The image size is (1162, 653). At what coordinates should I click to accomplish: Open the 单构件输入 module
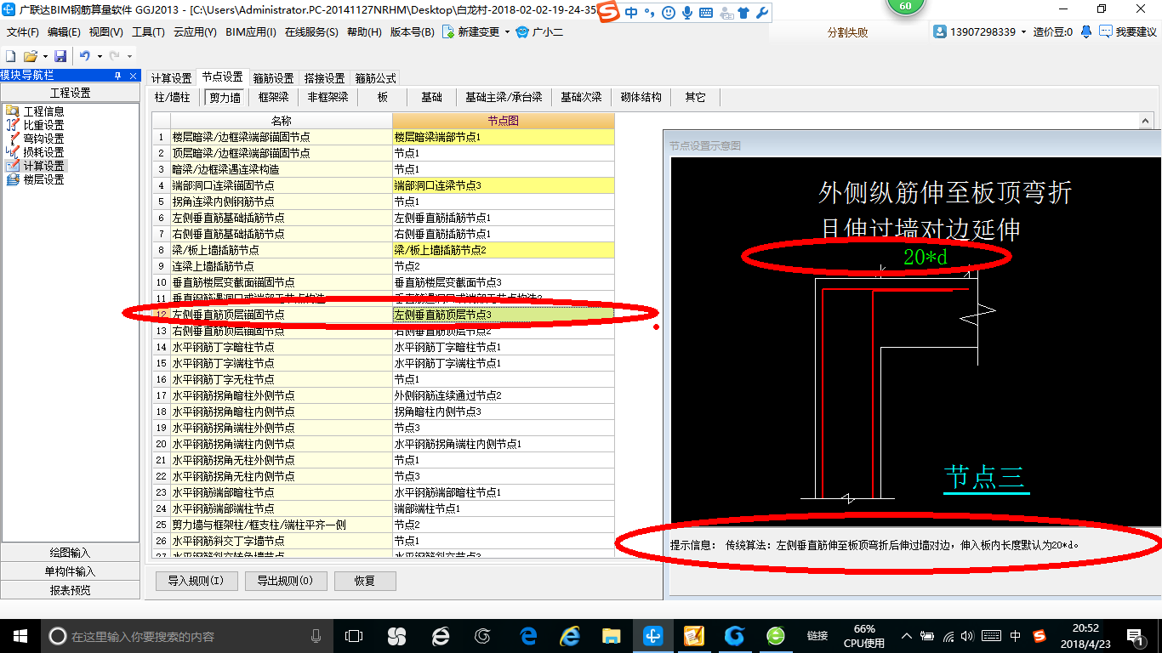pyautogui.click(x=70, y=571)
